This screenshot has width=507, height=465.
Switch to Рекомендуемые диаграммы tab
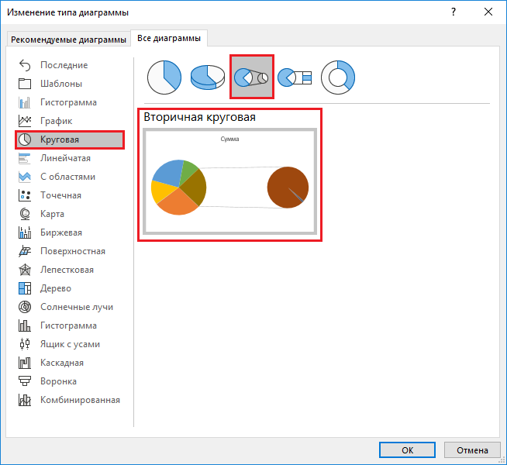pyautogui.click(x=68, y=40)
